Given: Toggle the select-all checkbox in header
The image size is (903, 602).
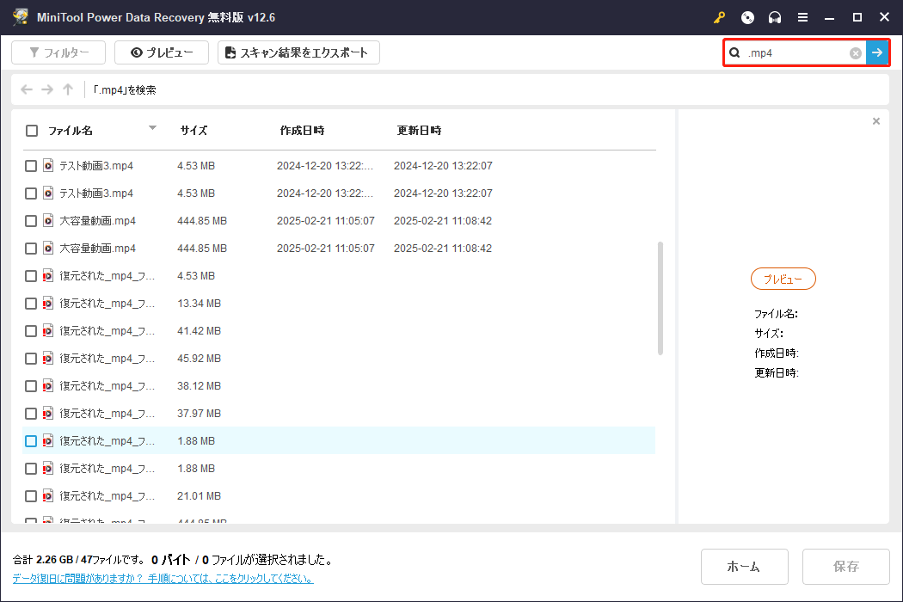Looking at the screenshot, I should [32, 131].
